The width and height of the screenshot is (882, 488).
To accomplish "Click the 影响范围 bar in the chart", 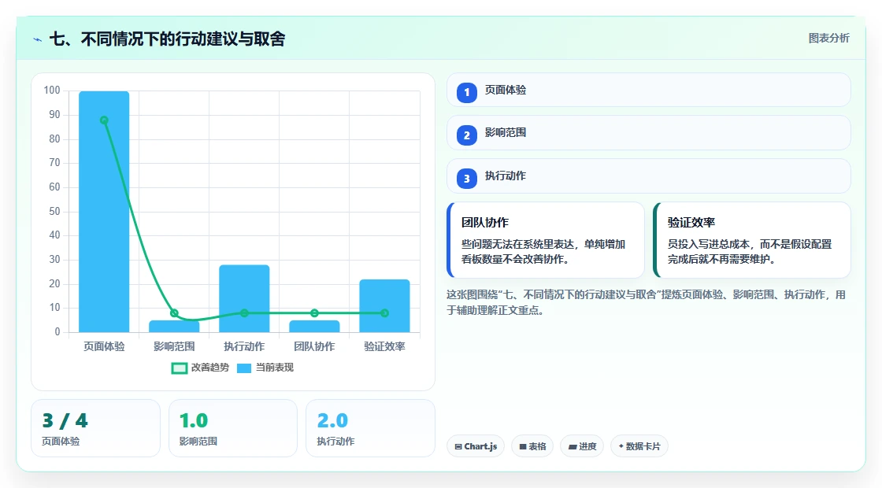I will pos(174,327).
